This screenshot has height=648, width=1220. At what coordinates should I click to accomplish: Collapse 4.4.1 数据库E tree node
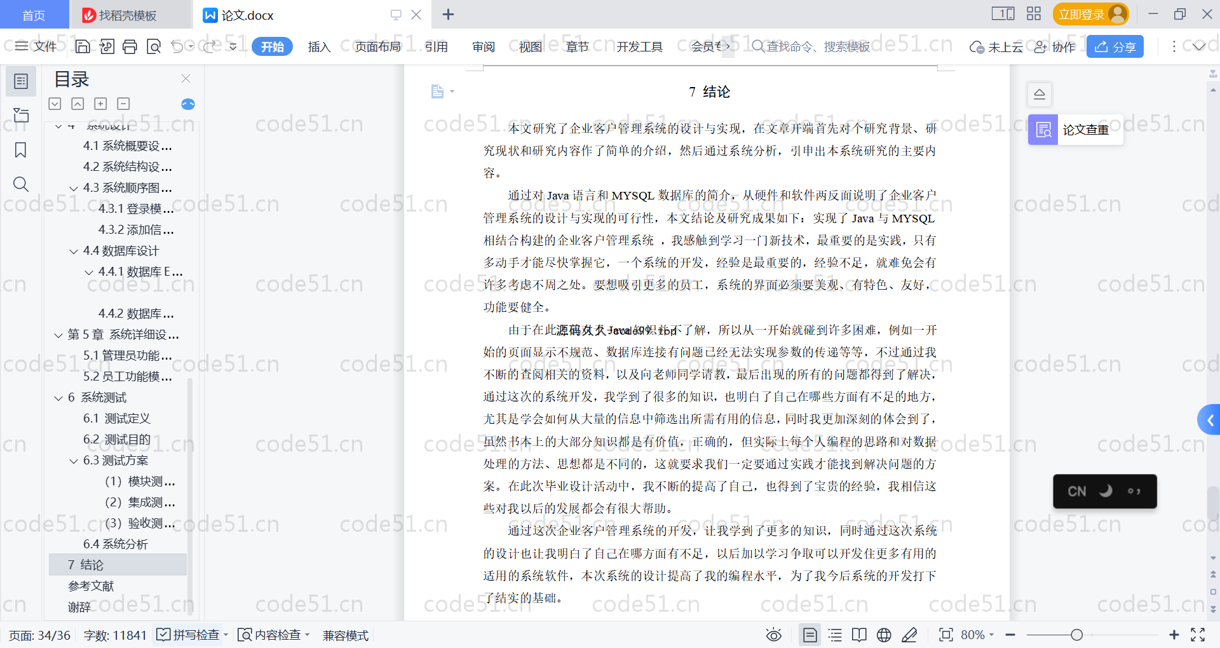click(89, 273)
